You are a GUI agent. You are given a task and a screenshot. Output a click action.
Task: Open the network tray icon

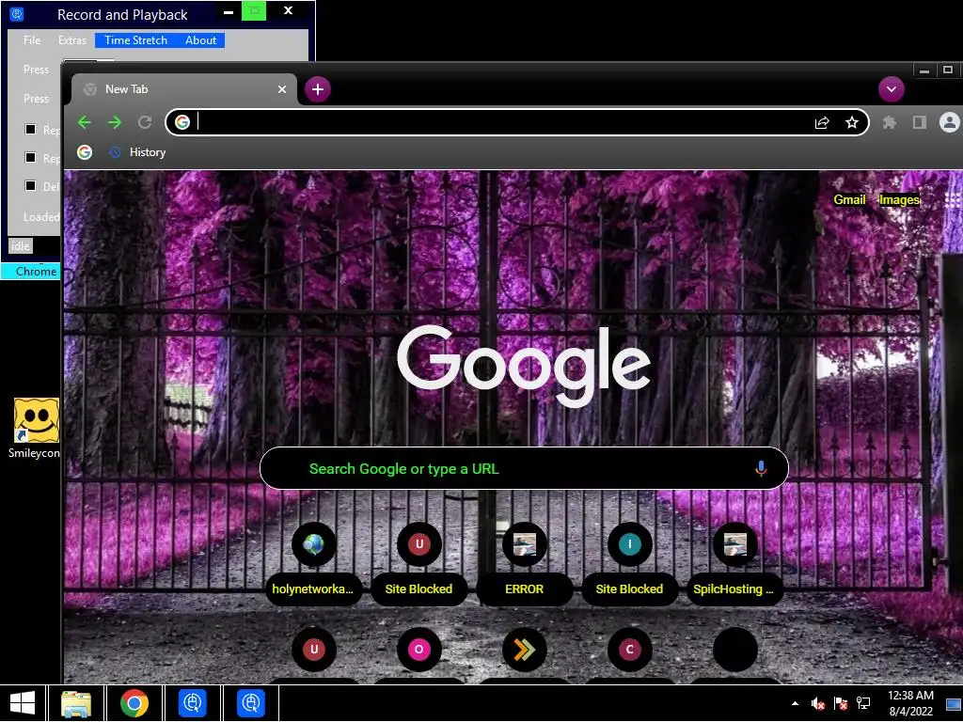(x=863, y=703)
